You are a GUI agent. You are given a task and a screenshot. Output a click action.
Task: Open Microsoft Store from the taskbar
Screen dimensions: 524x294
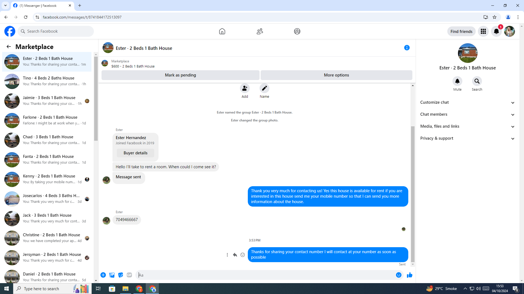tap(112, 289)
